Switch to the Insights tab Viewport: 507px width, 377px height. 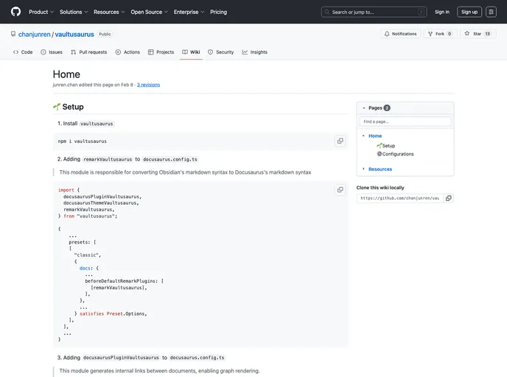[255, 52]
